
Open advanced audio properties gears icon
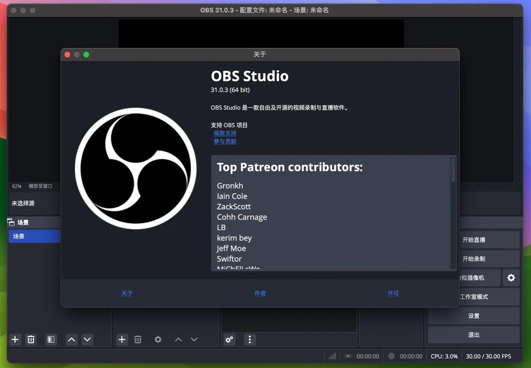pos(229,339)
